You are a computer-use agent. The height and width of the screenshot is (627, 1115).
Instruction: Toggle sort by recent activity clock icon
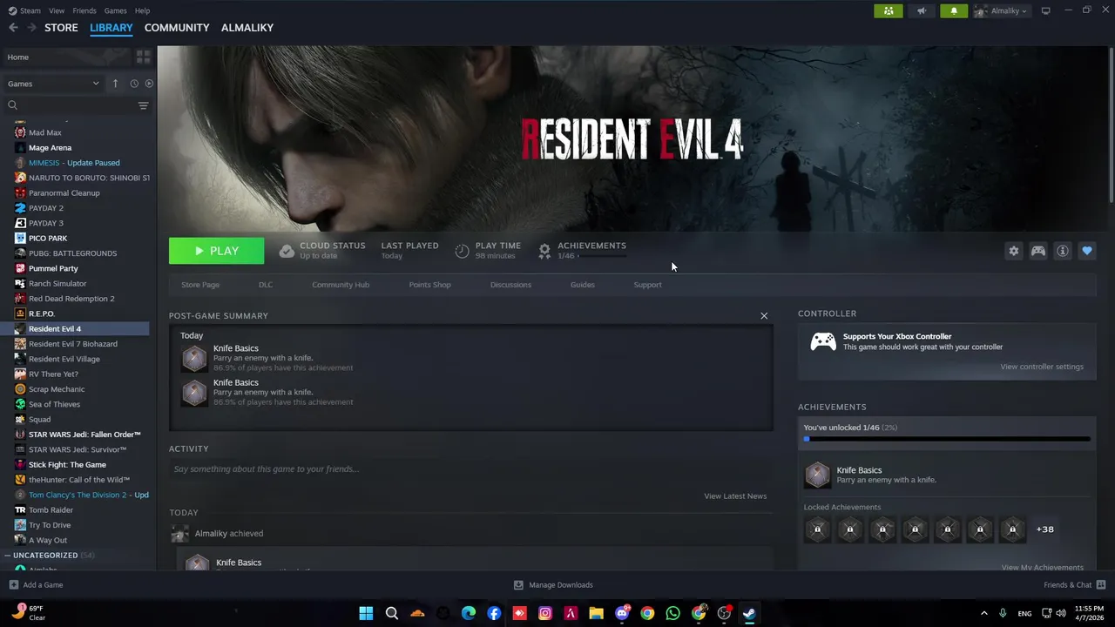click(x=134, y=84)
